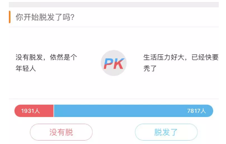Vote with the red 没有脱 button
The width and height of the screenshot is (226, 144).
coord(61,132)
